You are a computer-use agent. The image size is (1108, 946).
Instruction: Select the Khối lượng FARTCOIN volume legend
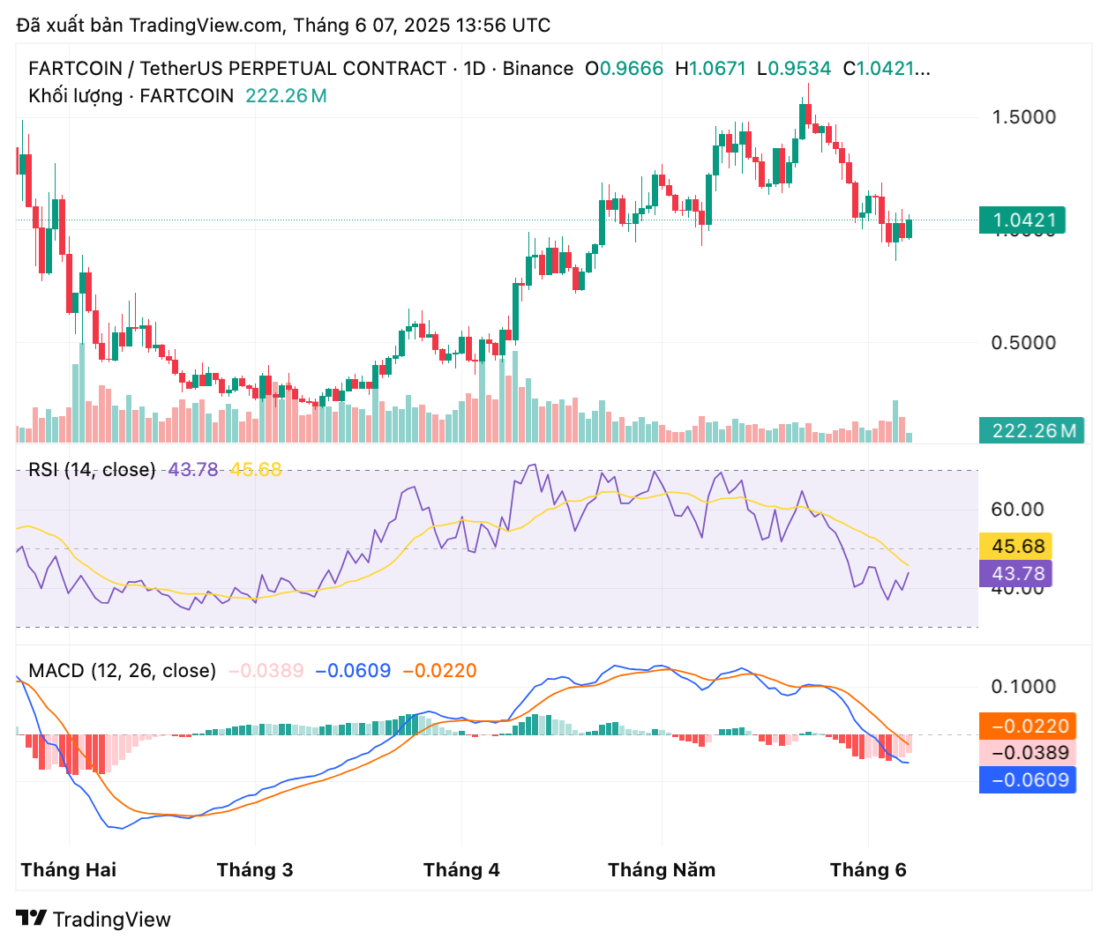[131, 96]
